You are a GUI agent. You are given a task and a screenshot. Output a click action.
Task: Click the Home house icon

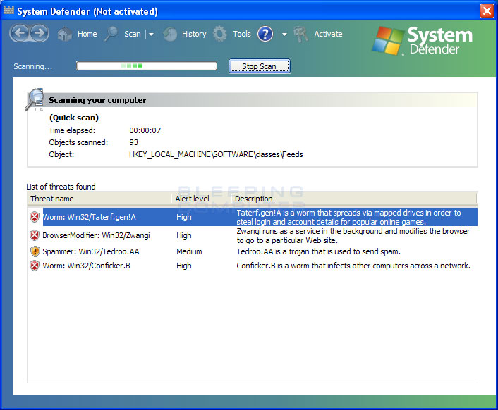coord(65,34)
